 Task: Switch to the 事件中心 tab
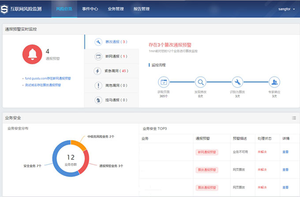(x=90, y=9)
